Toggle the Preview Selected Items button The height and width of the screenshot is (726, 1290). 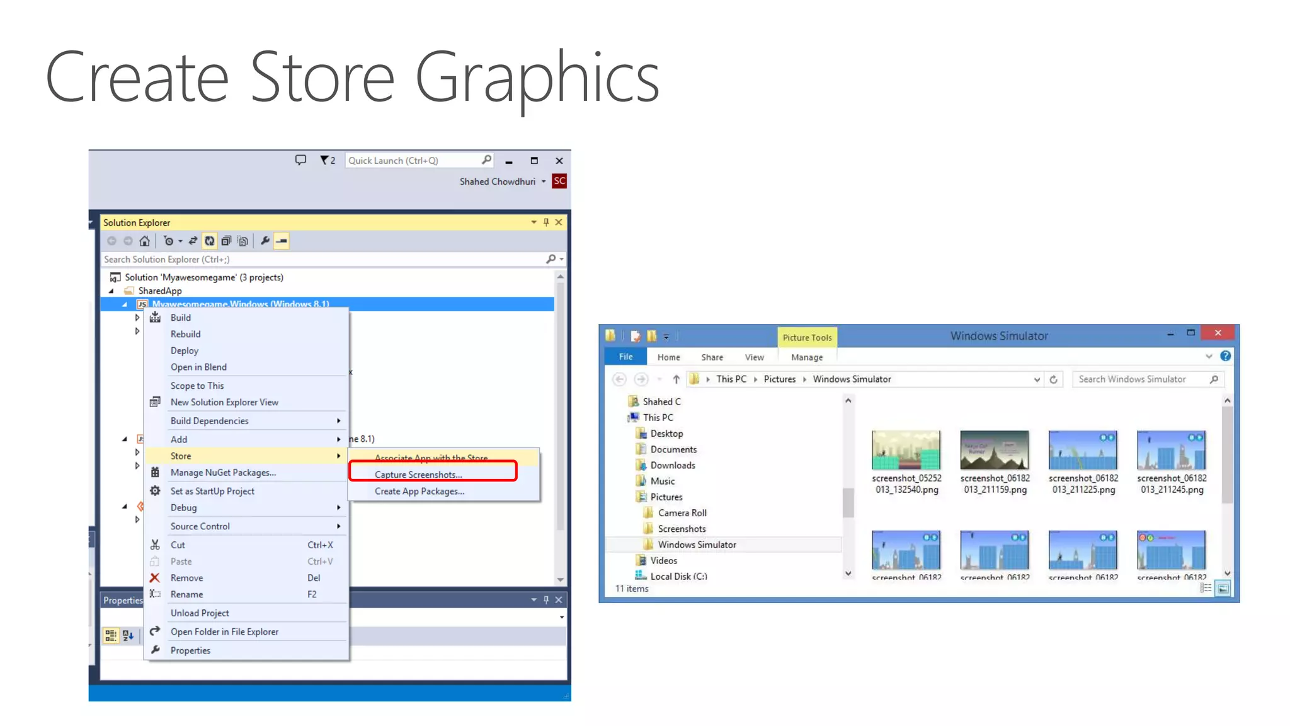(282, 241)
